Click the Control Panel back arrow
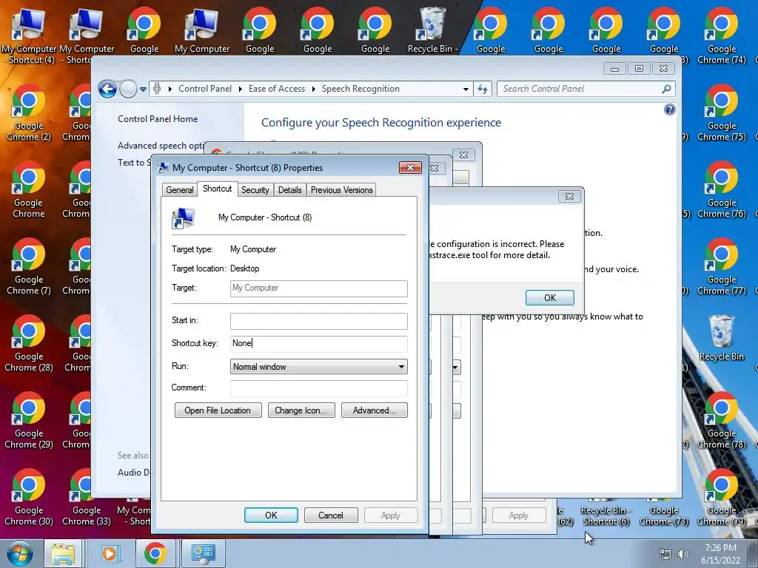758x568 pixels. tap(107, 89)
